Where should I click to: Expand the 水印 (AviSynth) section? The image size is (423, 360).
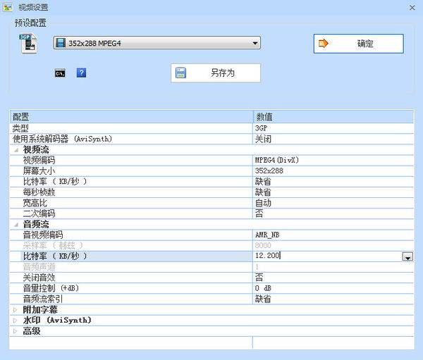pyautogui.click(x=16, y=320)
